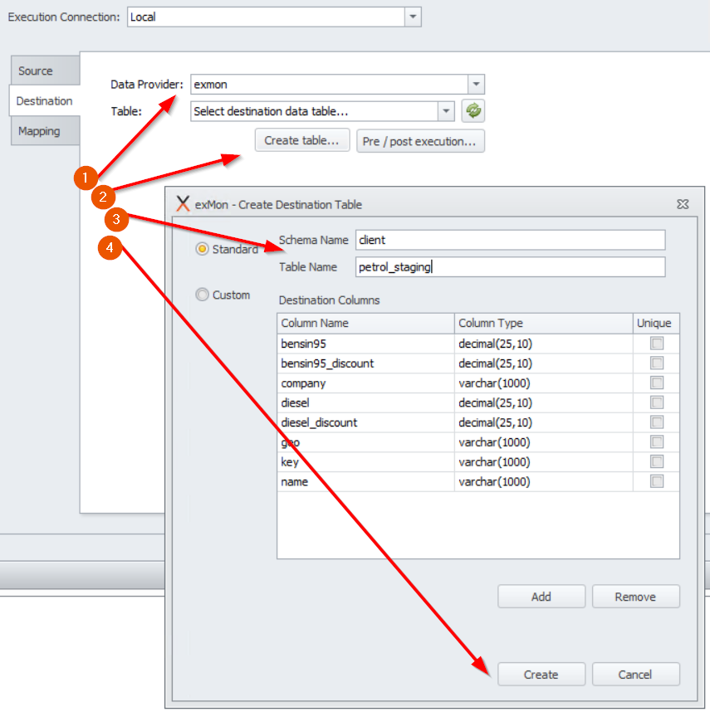
Task: Select the bensin95_discount column name cell
Action: [365, 363]
